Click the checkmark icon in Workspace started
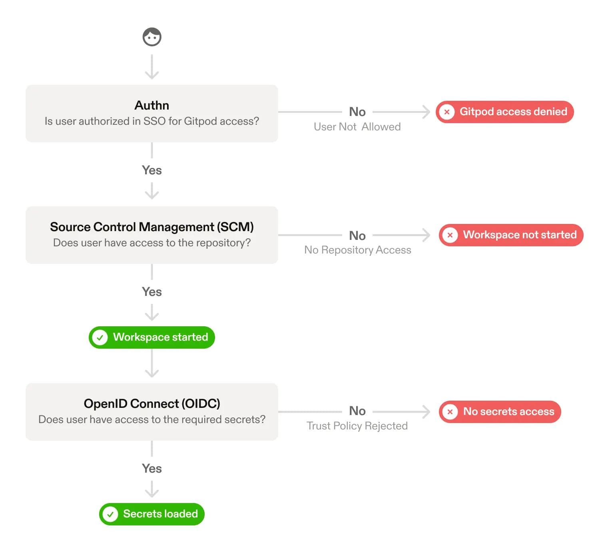 pyautogui.click(x=100, y=337)
